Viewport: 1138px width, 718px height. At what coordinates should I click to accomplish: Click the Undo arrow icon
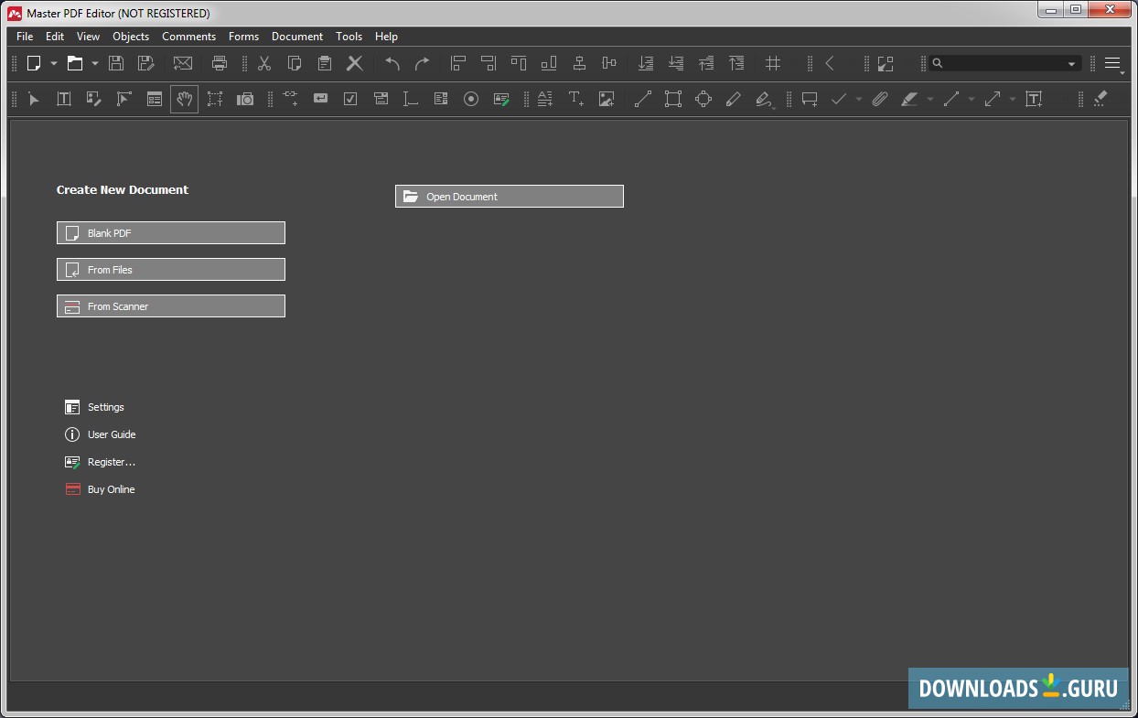[x=392, y=63]
